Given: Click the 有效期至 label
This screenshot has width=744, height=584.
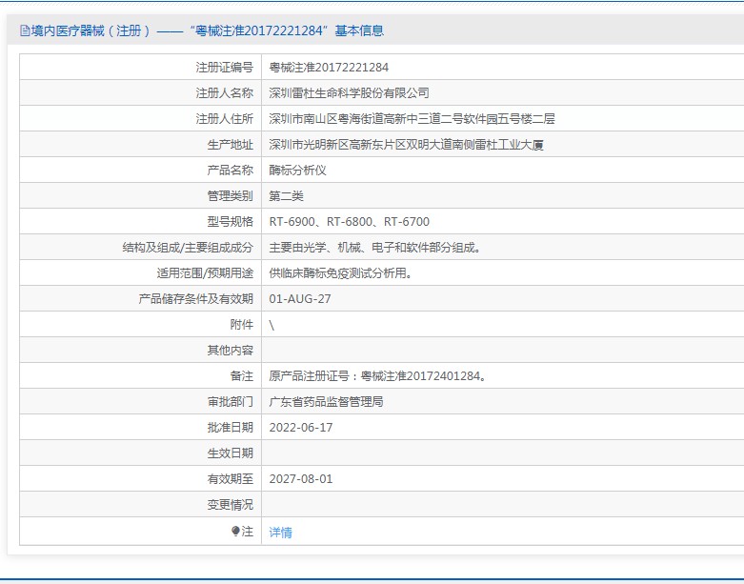Looking at the screenshot, I should tap(231, 478).
